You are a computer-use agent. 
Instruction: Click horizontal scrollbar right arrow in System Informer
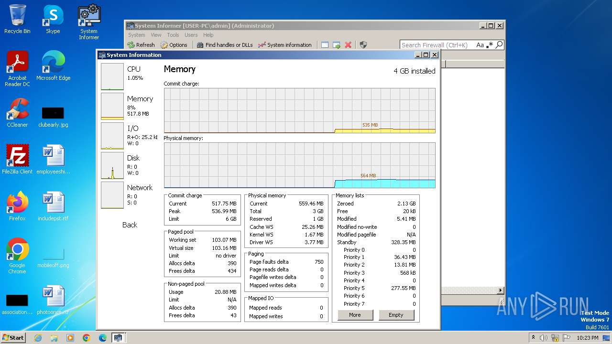(x=501, y=290)
